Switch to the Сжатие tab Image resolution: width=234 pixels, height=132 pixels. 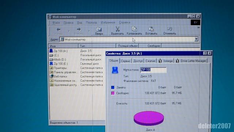point(150,61)
